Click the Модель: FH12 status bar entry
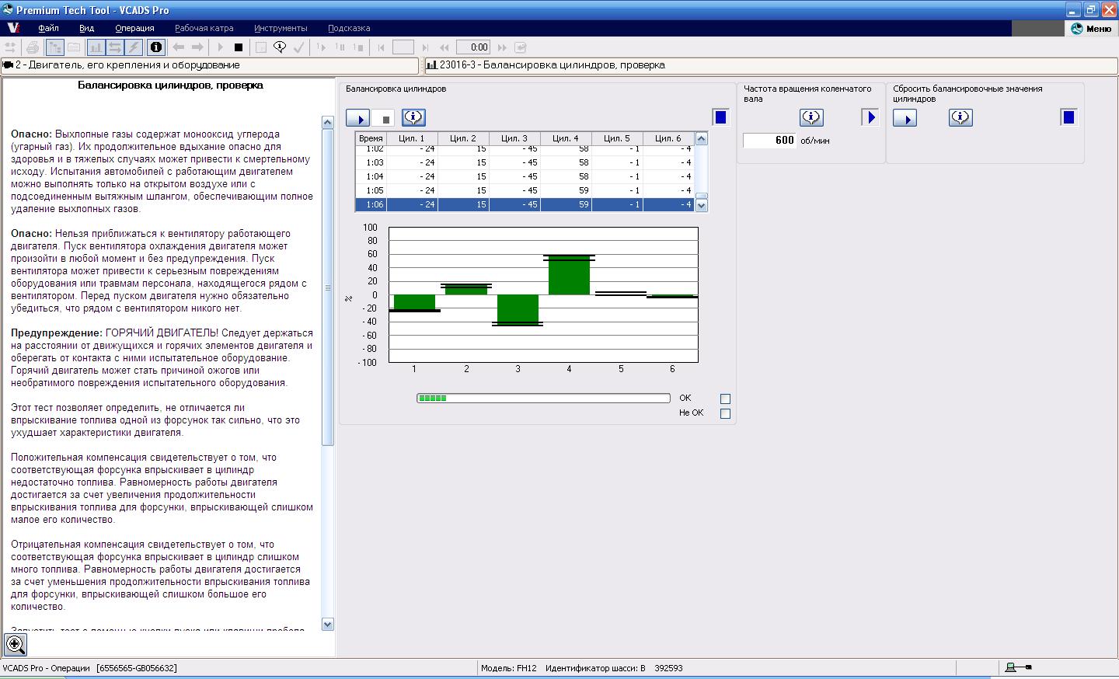 point(508,668)
